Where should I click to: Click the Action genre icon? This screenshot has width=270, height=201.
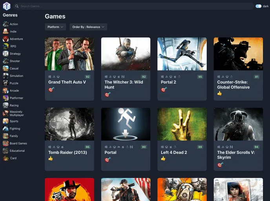click(x=5, y=24)
